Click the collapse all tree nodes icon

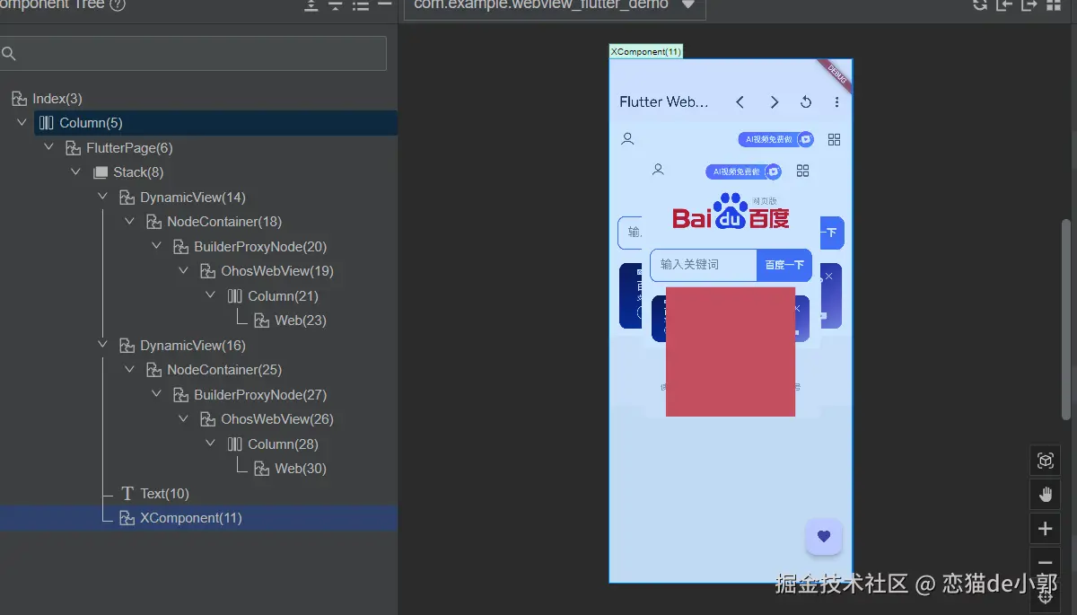pyautogui.click(x=336, y=5)
